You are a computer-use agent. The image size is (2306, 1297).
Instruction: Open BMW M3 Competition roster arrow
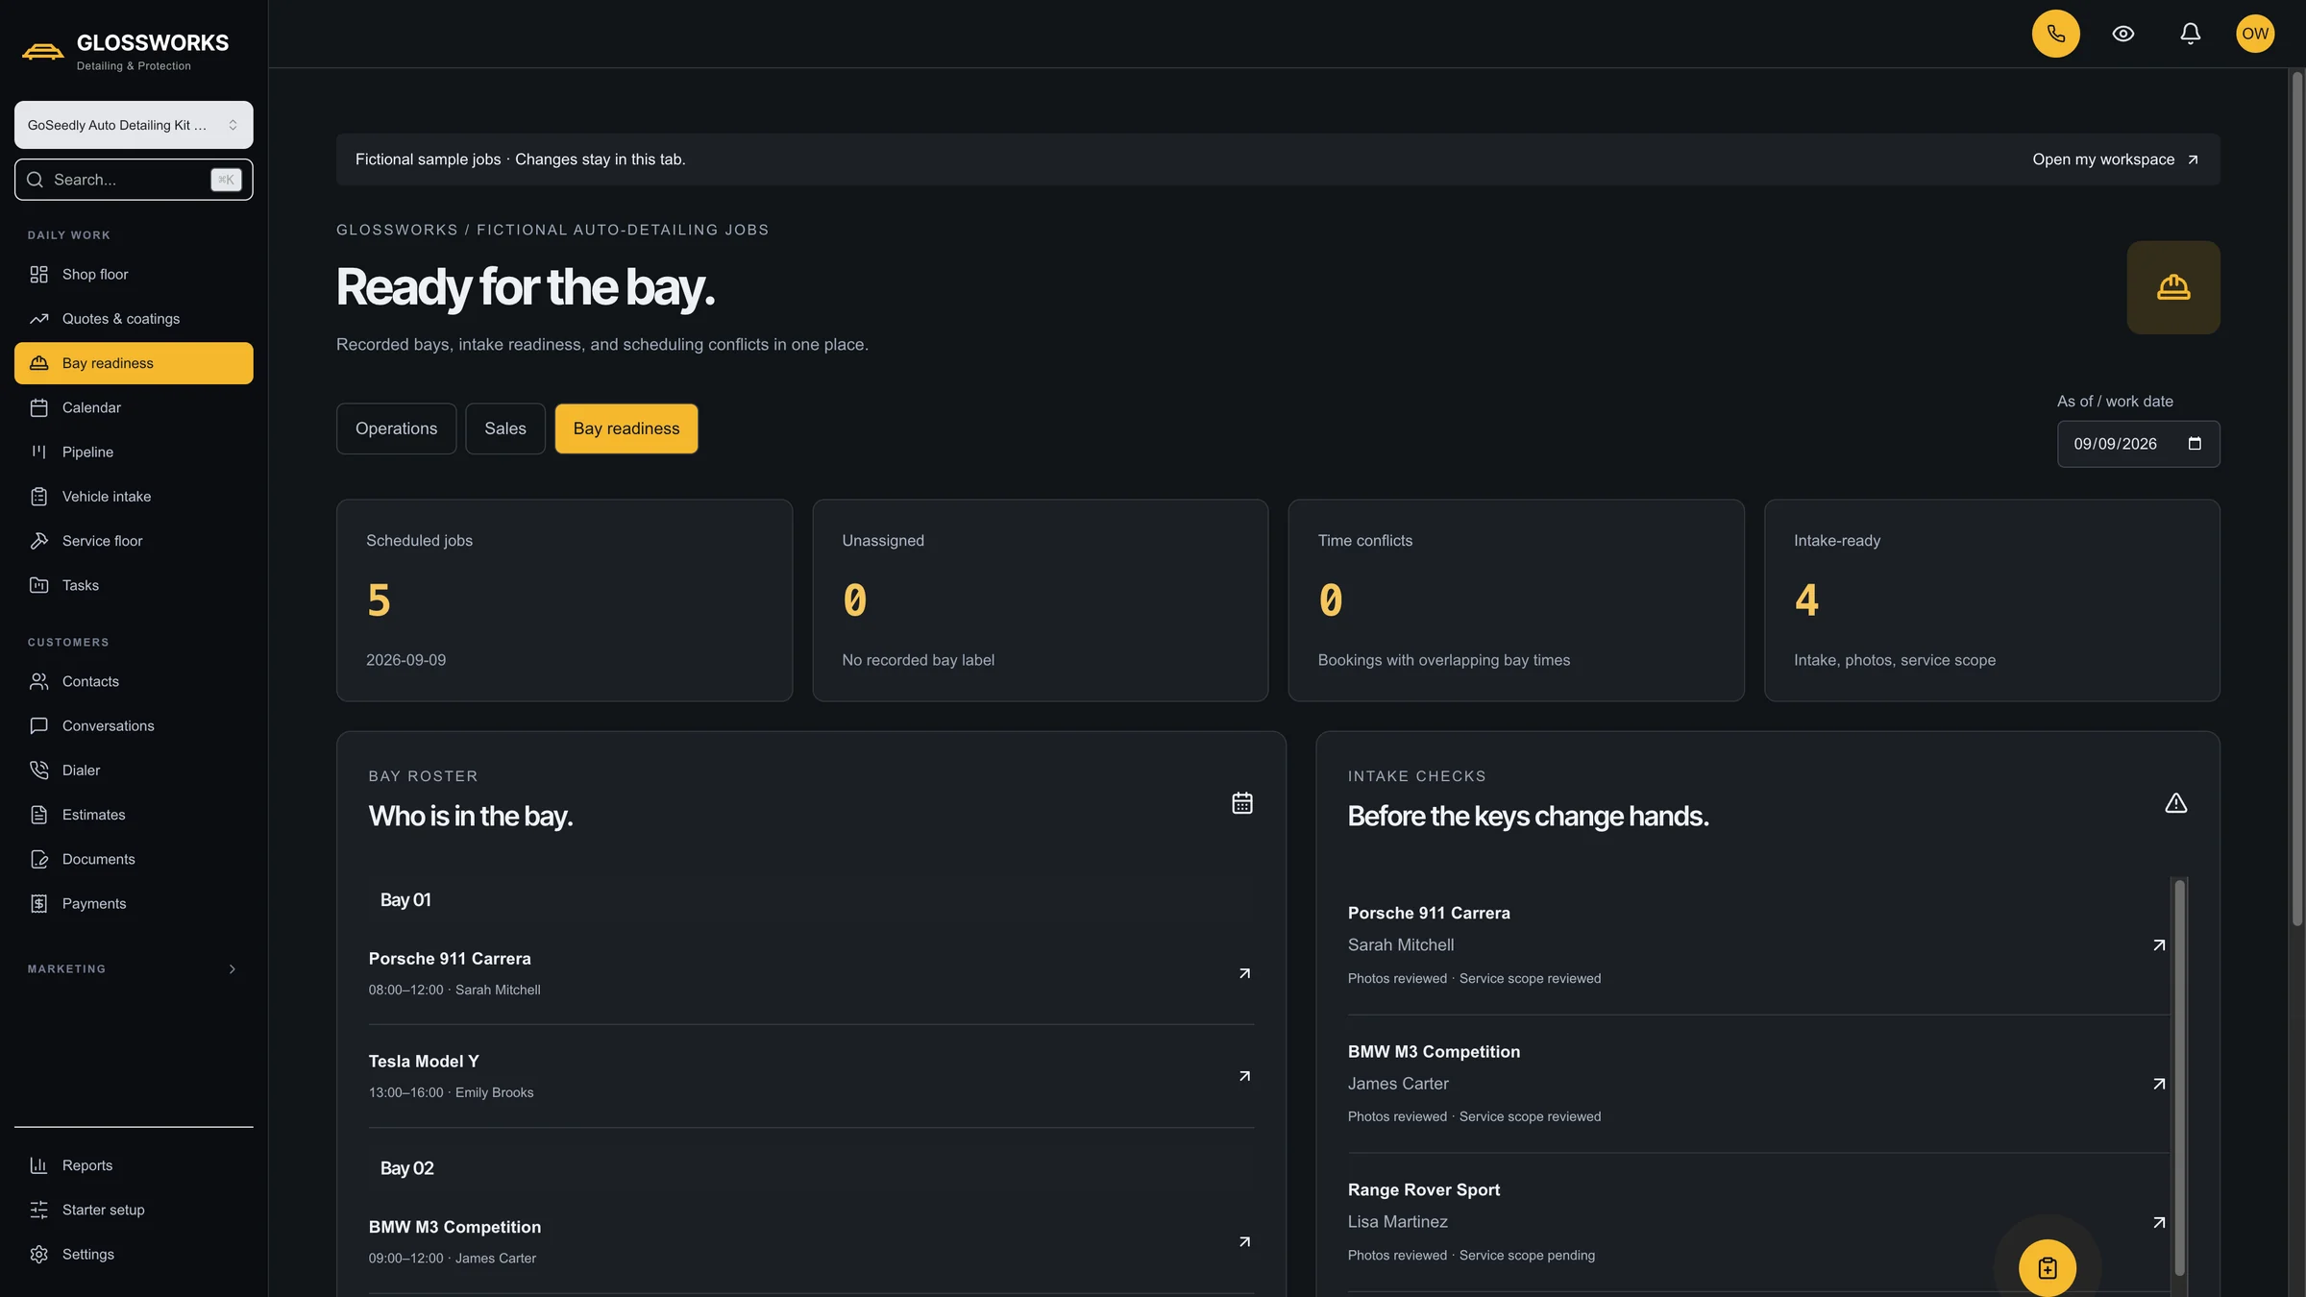point(1244,1241)
